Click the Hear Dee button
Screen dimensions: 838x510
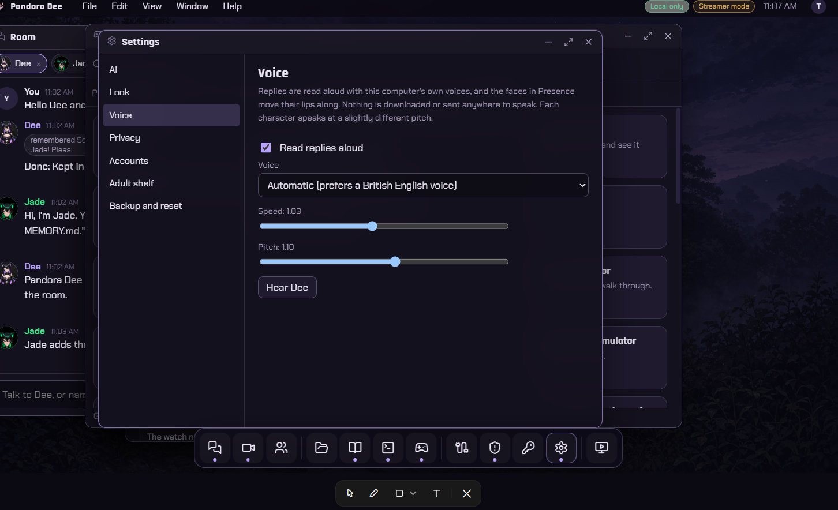[x=287, y=287]
